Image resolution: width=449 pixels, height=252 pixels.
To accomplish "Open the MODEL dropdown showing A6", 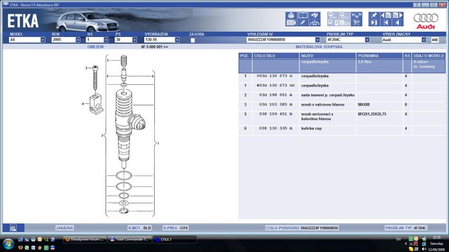I will (43, 40).
